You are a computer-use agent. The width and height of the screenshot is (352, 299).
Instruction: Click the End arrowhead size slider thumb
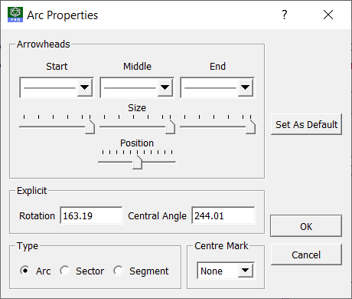point(250,127)
